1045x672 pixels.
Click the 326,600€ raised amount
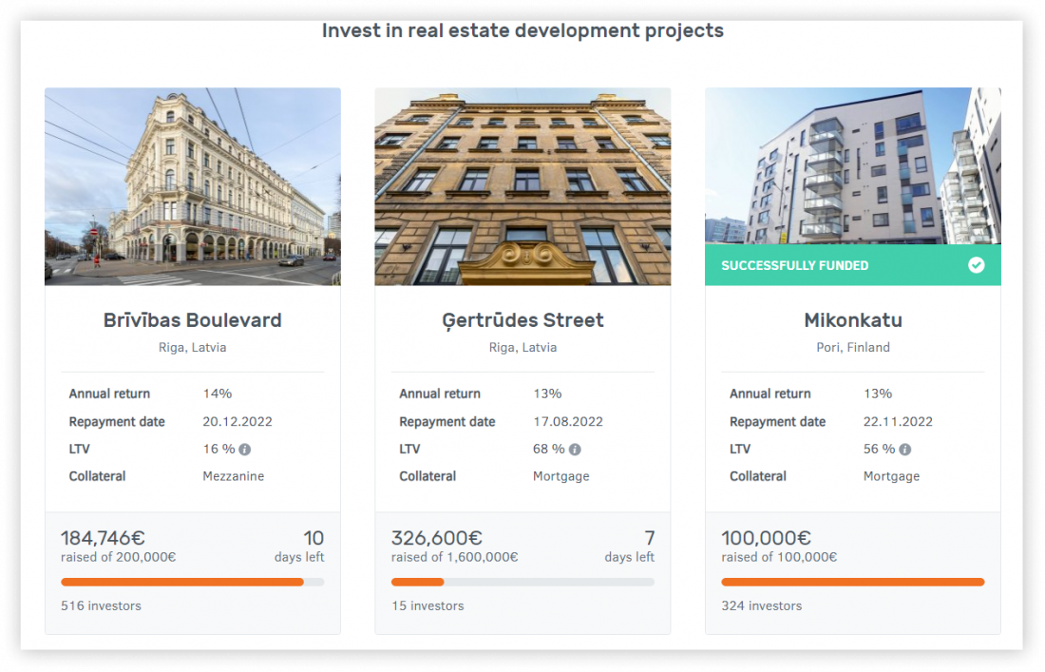[437, 538]
